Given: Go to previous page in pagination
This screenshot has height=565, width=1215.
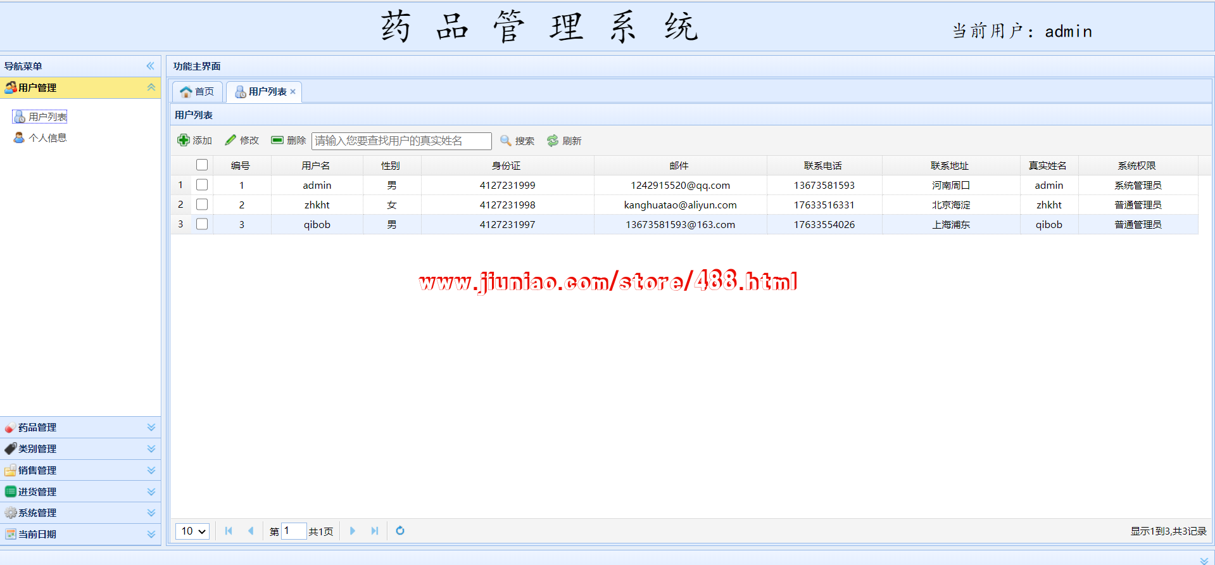Looking at the screenshot, I should 251,531.
